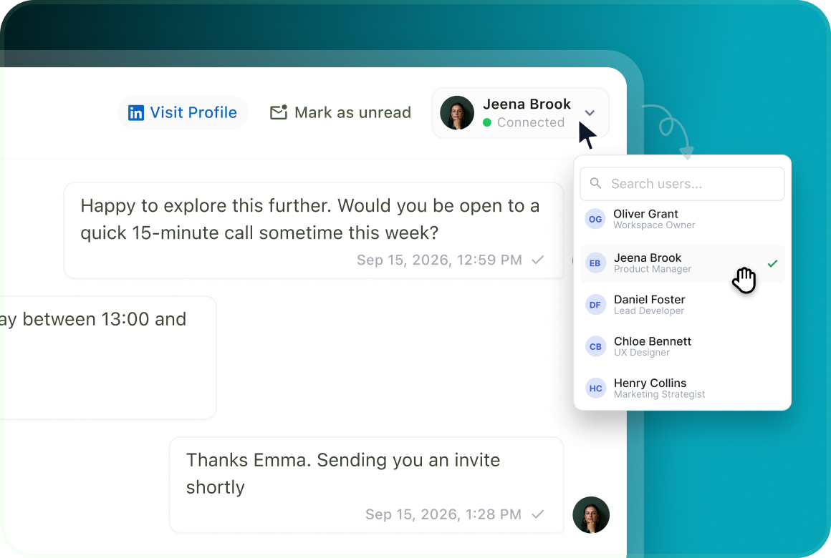
Task: Click the sent checkmark after 12:59 PM
Action: pos(538,260)
